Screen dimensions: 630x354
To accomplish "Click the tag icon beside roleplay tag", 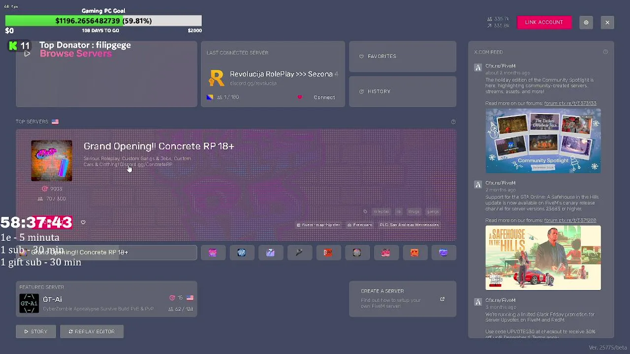I will pyautogui.click(x=365, y=211).
